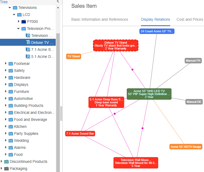204x172 pixels.
Task: Expand the Electrical and Electron... node
Action: pos(6,112)
